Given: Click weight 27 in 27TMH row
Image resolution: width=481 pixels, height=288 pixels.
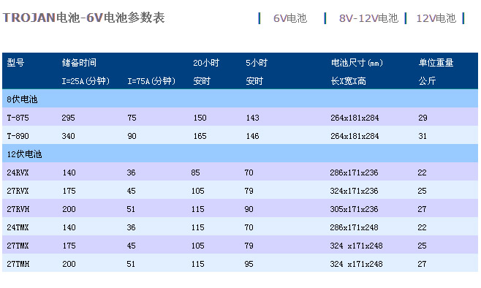Looking at the screenshot, I should (422, 264).
